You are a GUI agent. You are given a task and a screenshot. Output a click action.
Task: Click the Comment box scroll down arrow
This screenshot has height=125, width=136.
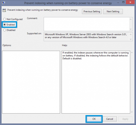pos(131,29)
